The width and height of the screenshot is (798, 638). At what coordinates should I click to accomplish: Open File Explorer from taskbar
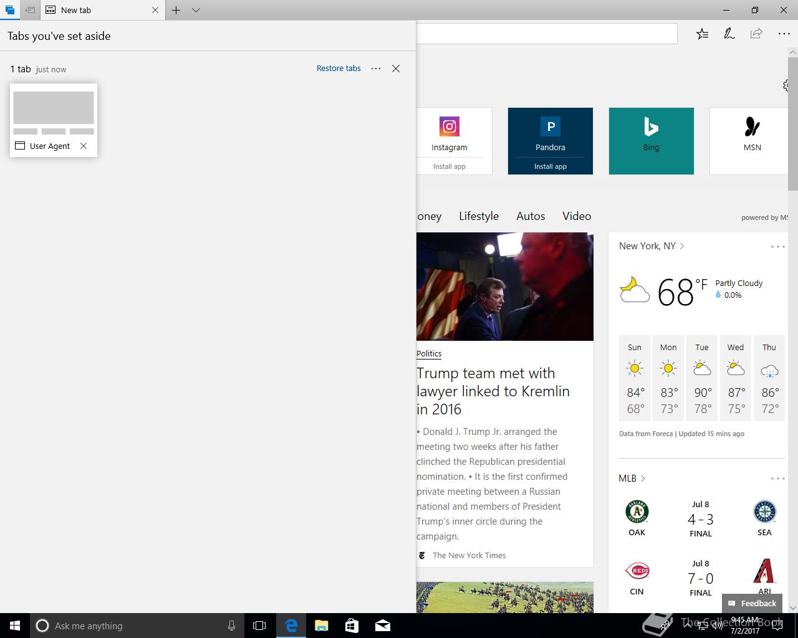(322, 626)
